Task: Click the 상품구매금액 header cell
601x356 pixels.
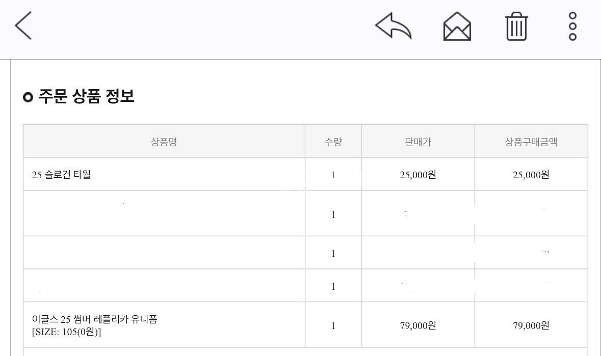Action: coord(531,142)
